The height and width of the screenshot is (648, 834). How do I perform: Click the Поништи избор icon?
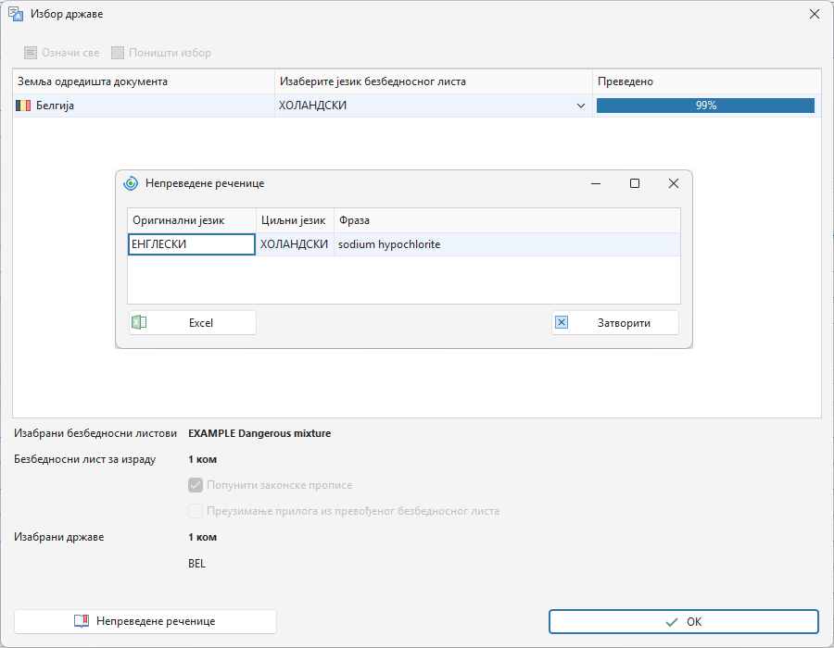pos(118,53)
